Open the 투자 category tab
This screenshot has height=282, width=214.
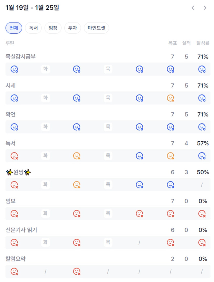click(72, 28)
